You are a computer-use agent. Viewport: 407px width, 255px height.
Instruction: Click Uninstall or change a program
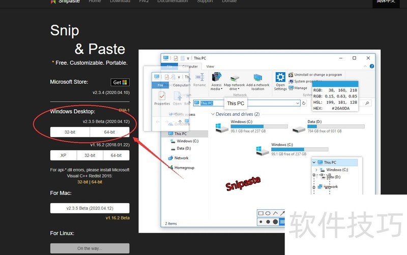tap(315, 75)
